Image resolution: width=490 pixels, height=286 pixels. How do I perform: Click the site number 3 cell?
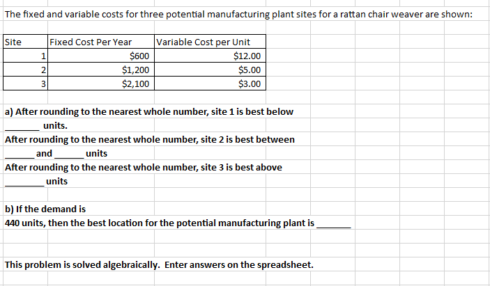tap(25, 84)
